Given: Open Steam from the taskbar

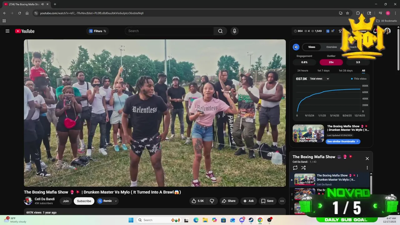Looking at the screenshot, I should point(251,220).
